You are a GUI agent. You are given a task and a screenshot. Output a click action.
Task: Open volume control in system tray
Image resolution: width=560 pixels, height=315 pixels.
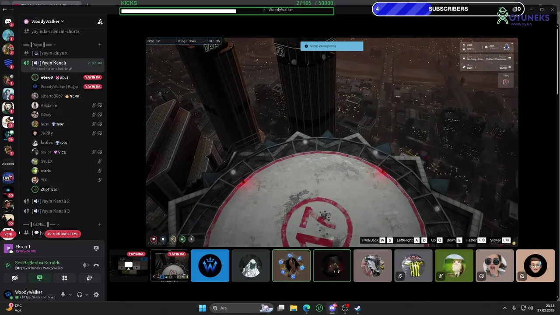530,308
